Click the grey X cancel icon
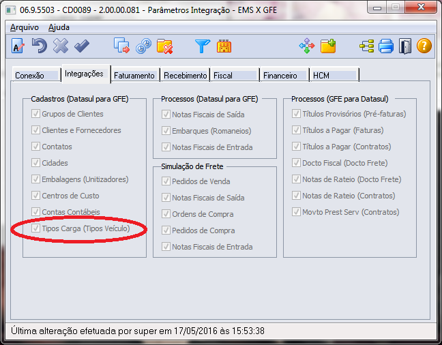Screen dimensions: 442x345 tap(61, 46)
